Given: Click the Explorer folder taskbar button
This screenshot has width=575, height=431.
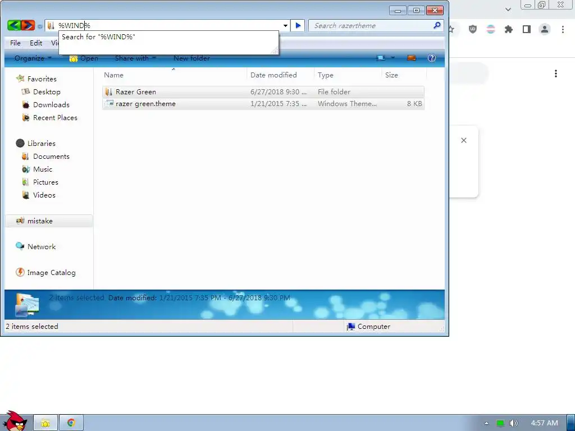Looking at the screenshot, I should [x=45, y=423].
